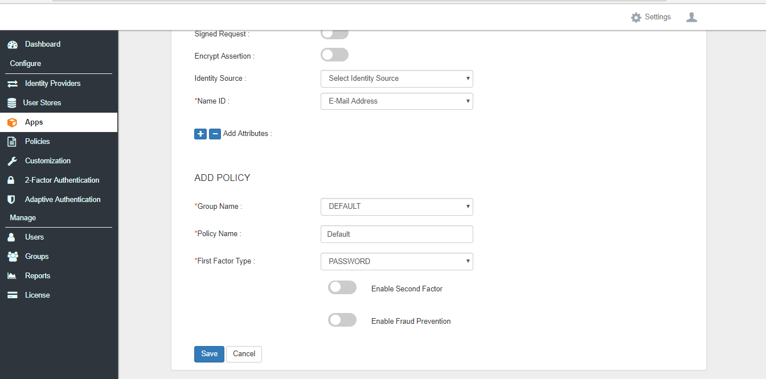Open the Dashboard from the sidebar
Viewport: 766px width, 379px height.
coord(42,44)
